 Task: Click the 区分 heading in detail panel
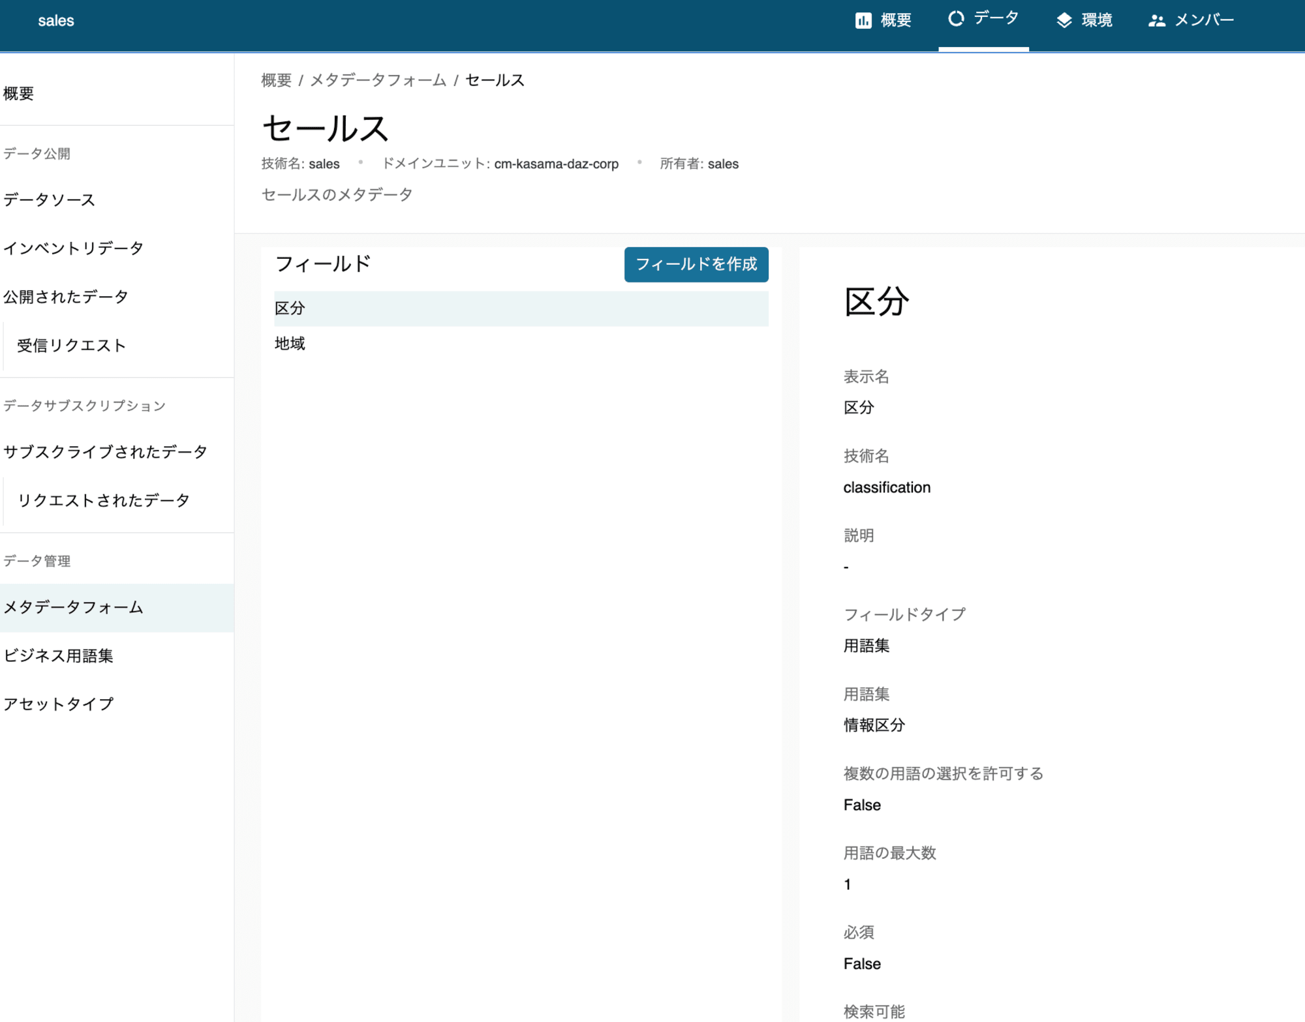point(876,302)
